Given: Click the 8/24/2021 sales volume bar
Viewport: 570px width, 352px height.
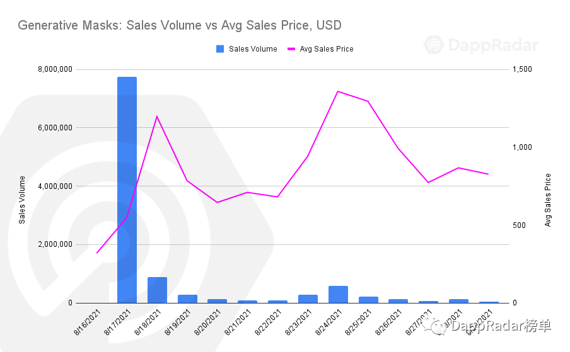Looking at the screenshot, I should 338,294.
